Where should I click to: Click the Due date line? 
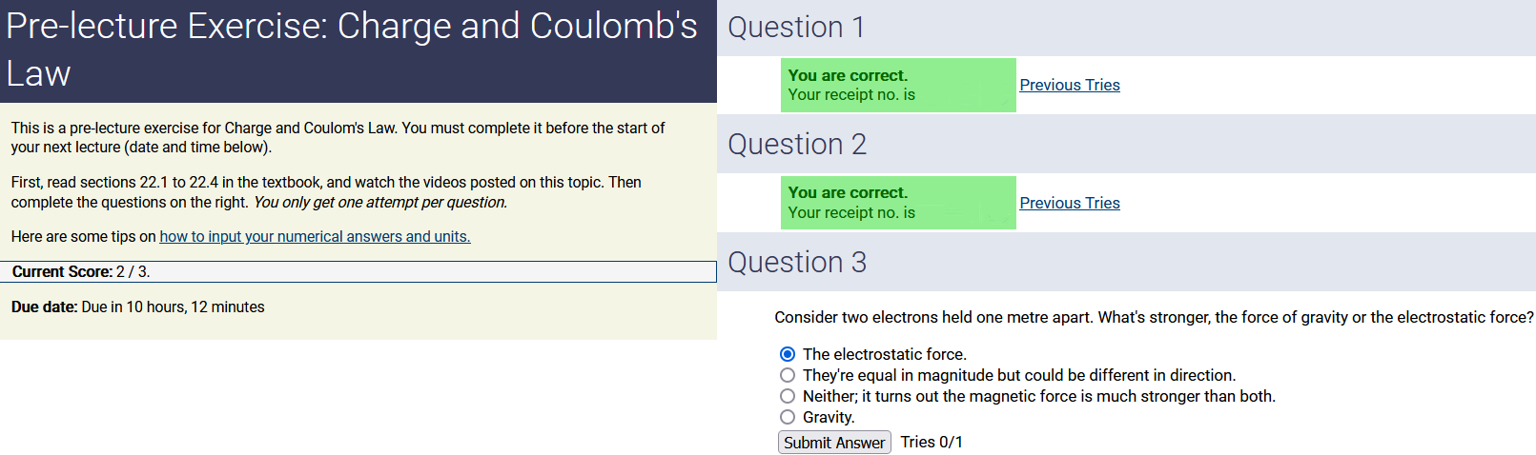(x=138, y=307)
